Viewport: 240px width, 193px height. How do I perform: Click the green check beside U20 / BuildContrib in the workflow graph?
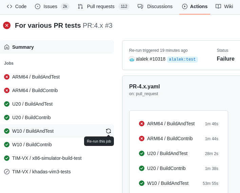142,168
